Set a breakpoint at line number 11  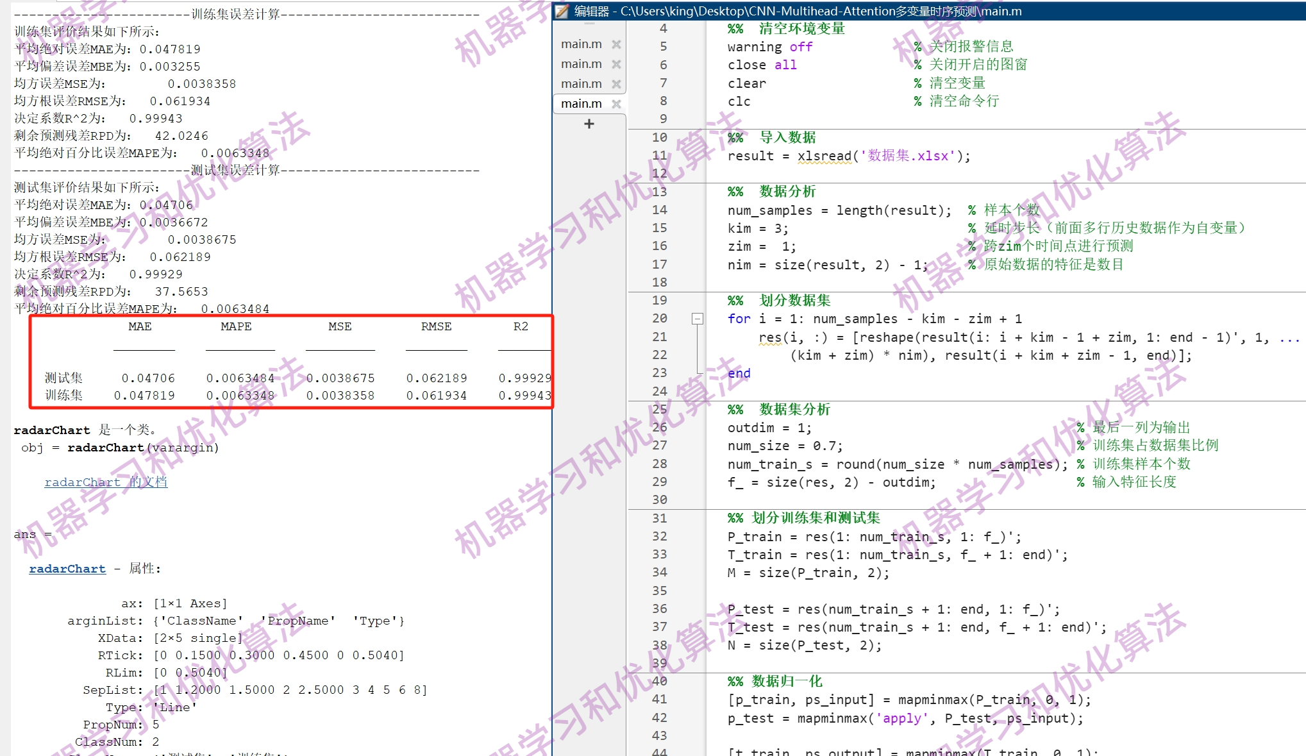tap(660, 155)
